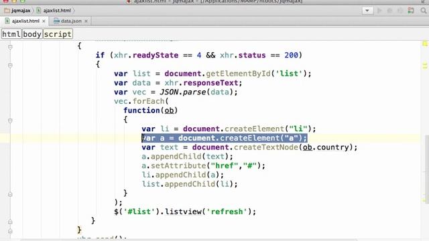Select the body breadcrumb tag
This screenshot has height=241, width=429.
pos(32,34)
